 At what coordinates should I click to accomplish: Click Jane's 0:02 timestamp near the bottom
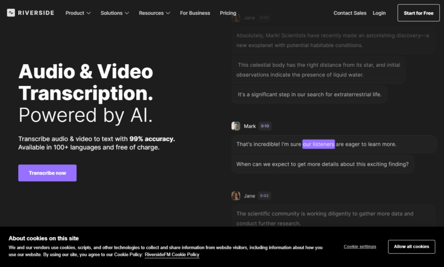[264, 196]
